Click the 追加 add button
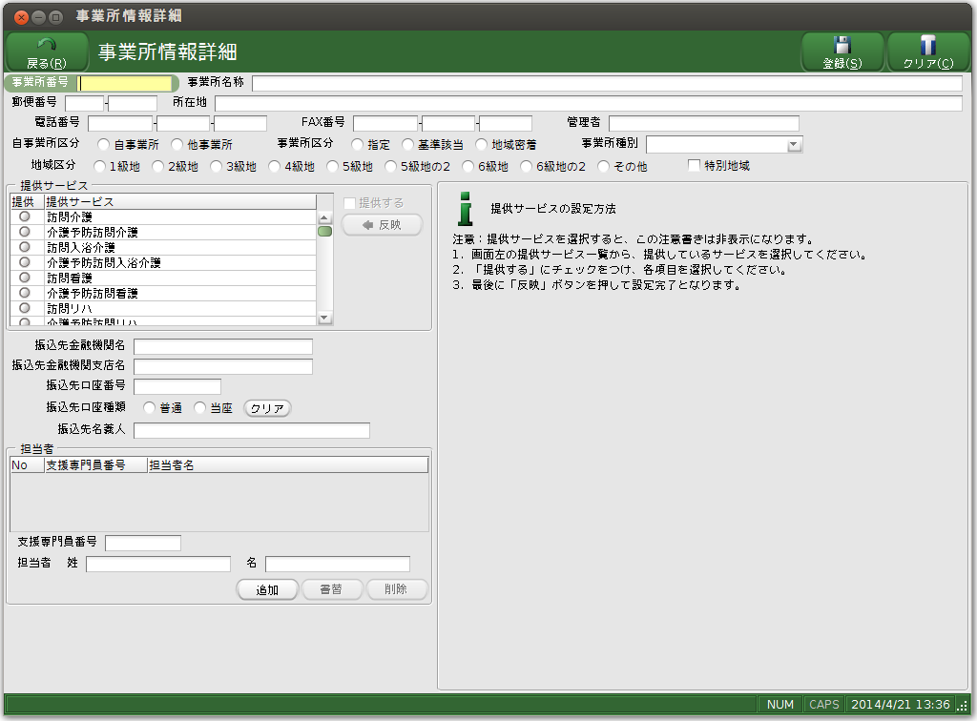977x721 pixels. [267, 589]
